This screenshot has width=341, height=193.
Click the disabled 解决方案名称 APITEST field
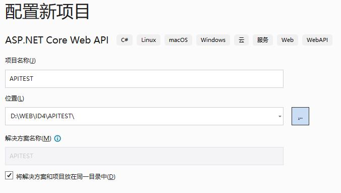pos(144,156)
